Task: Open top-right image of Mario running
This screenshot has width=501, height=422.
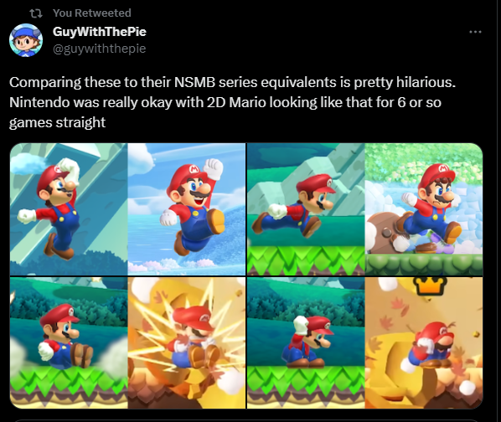Action: [365, 209]
